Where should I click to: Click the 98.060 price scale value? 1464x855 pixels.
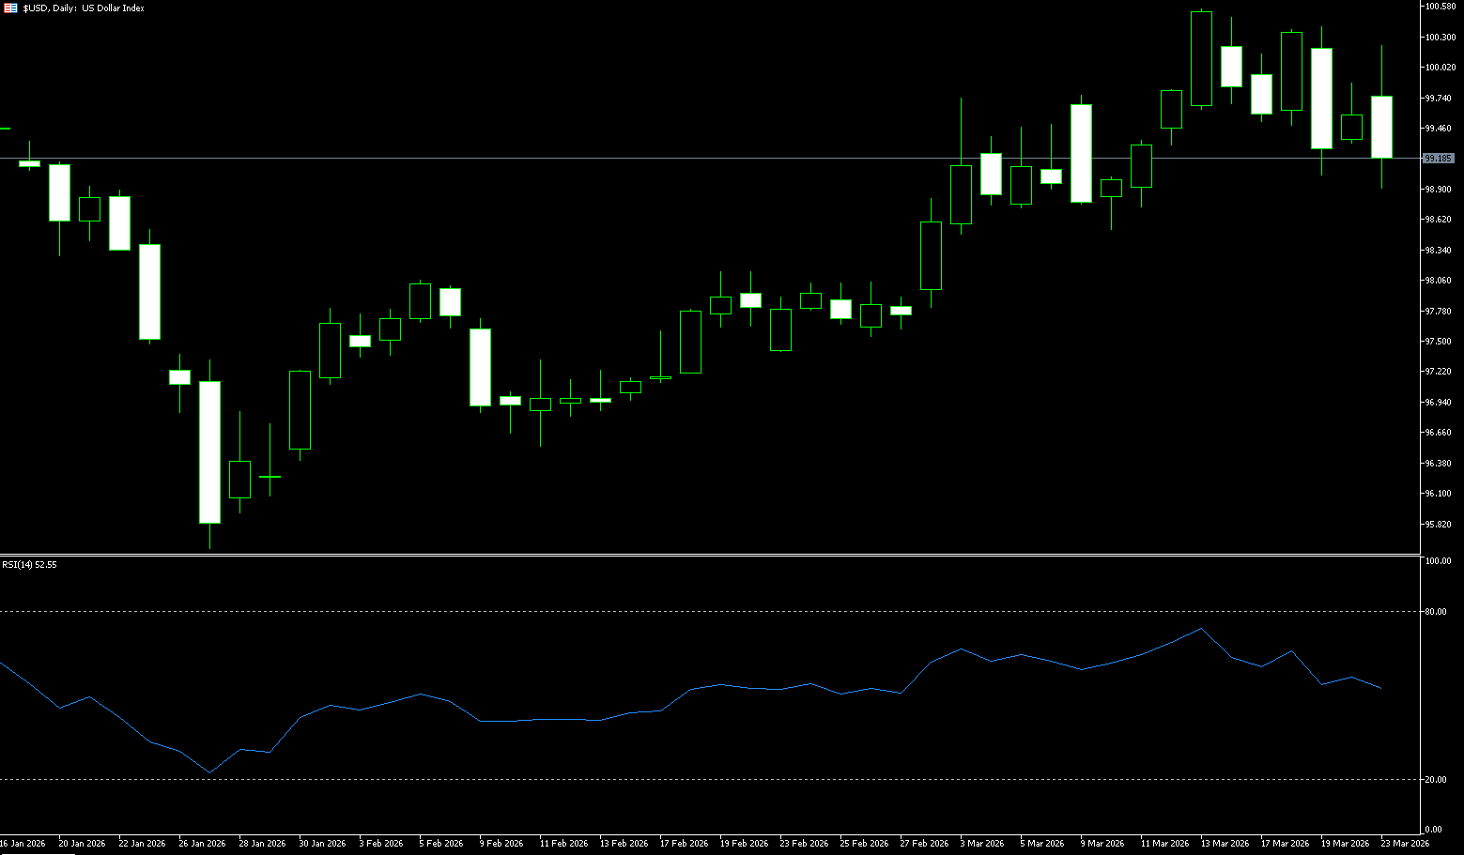click(x=1438, y=281)
